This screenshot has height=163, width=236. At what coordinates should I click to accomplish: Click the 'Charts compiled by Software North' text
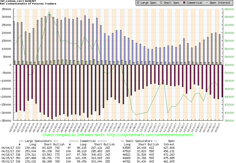click(74, 135)
